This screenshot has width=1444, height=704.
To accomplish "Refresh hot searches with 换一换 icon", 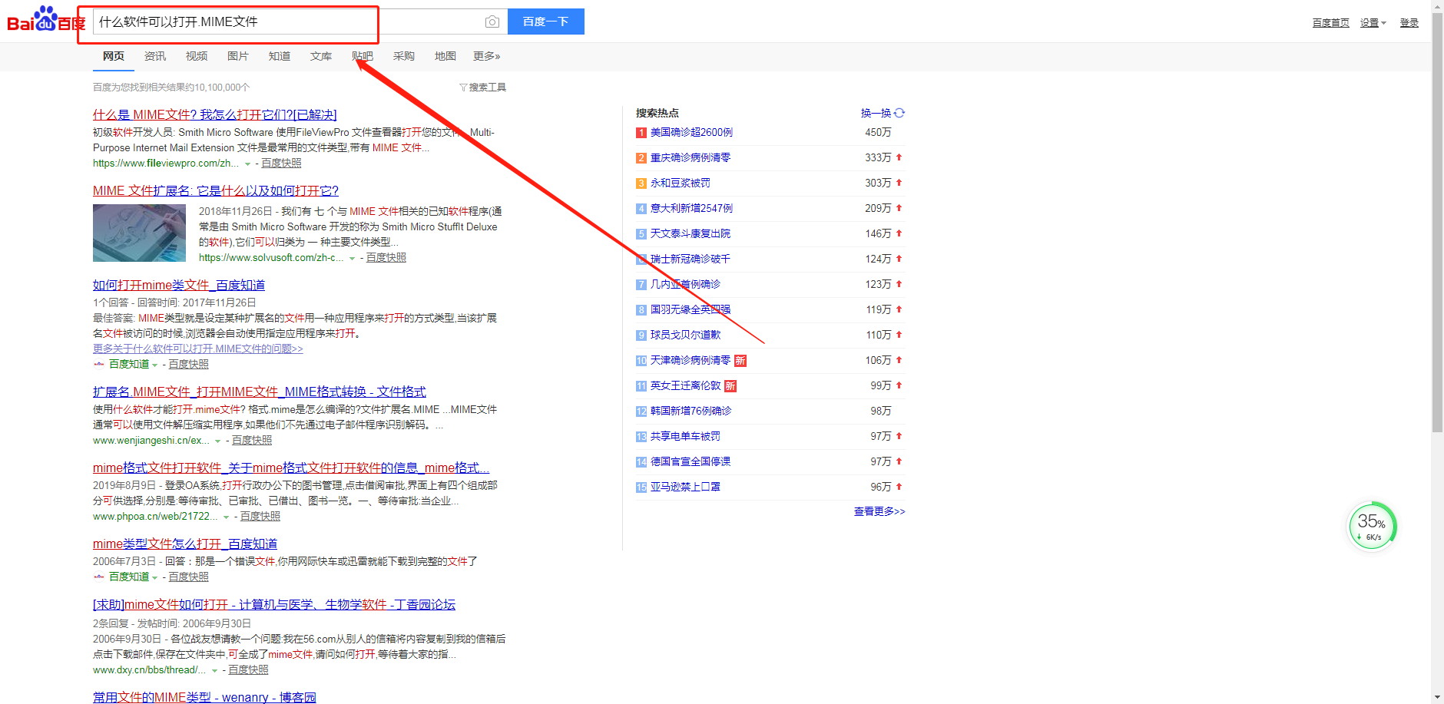I will coord(899,113).
